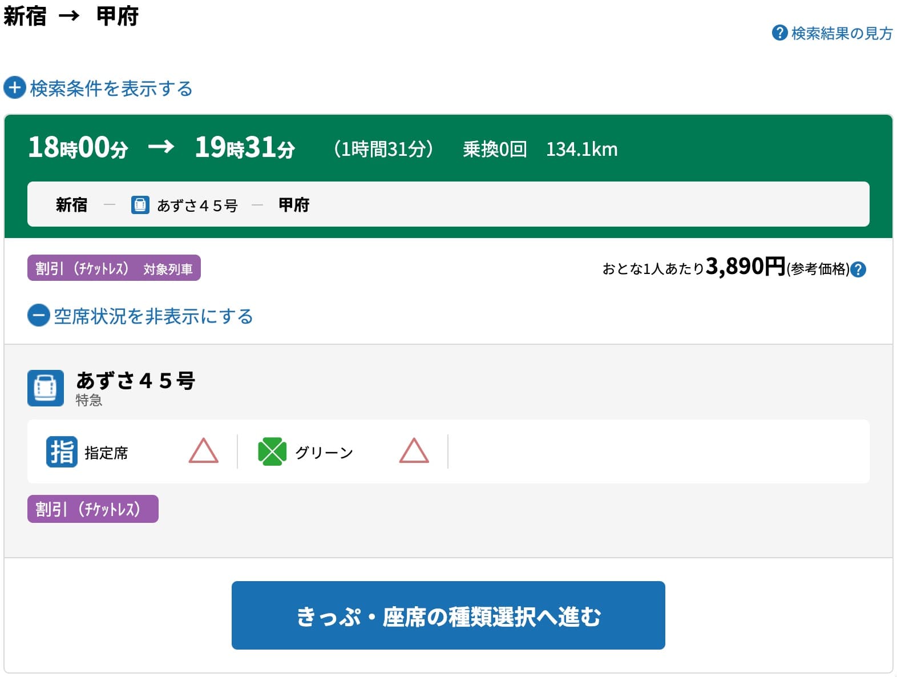Click the small train icon beside あずさ４５号 route
This screenshot has height=677, width=897.
tap(140, 205)
